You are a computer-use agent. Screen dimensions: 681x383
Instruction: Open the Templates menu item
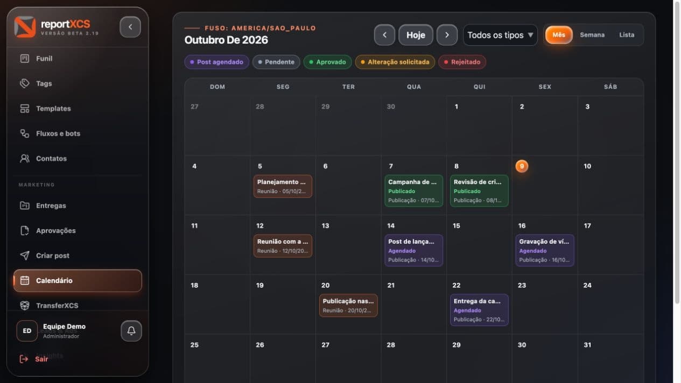(78, 109)
